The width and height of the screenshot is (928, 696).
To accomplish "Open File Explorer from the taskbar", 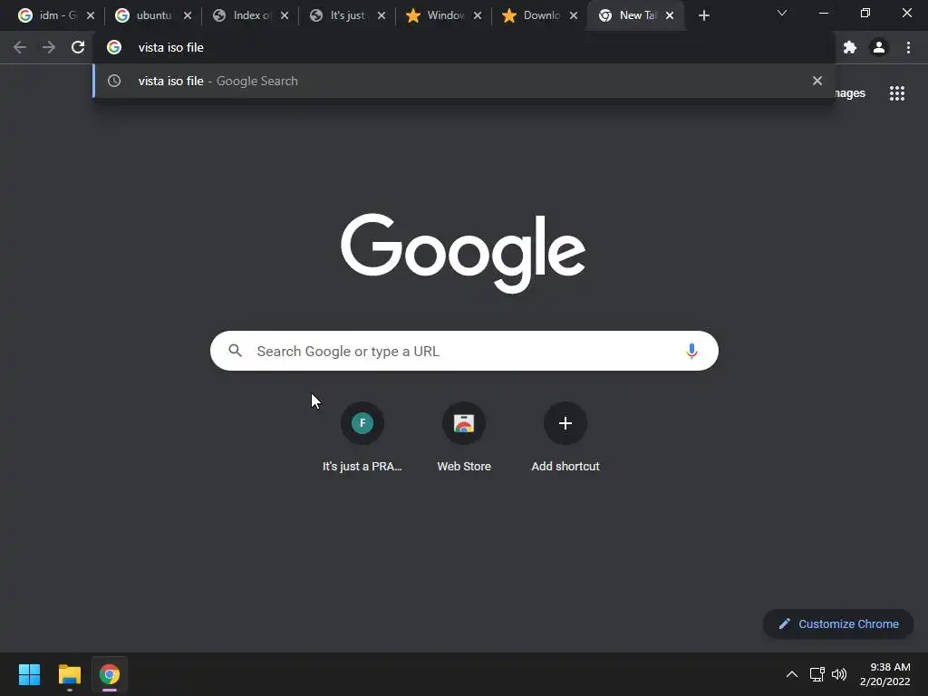I will tap(69, 674).
